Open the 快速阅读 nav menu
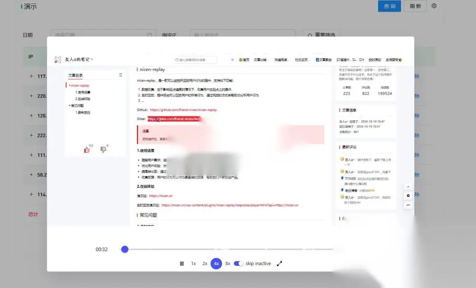 tap(282, 60)
